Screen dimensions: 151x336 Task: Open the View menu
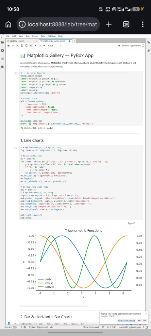(21, 36)
